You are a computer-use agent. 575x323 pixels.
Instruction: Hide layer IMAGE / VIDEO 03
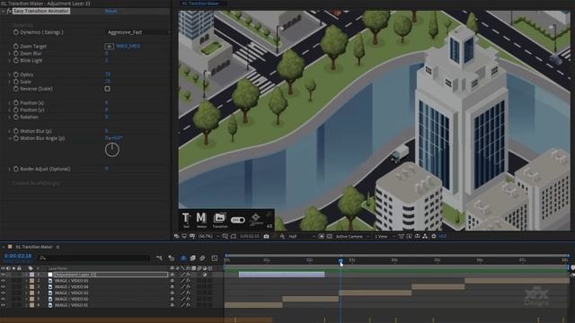[x=3, y=293]
